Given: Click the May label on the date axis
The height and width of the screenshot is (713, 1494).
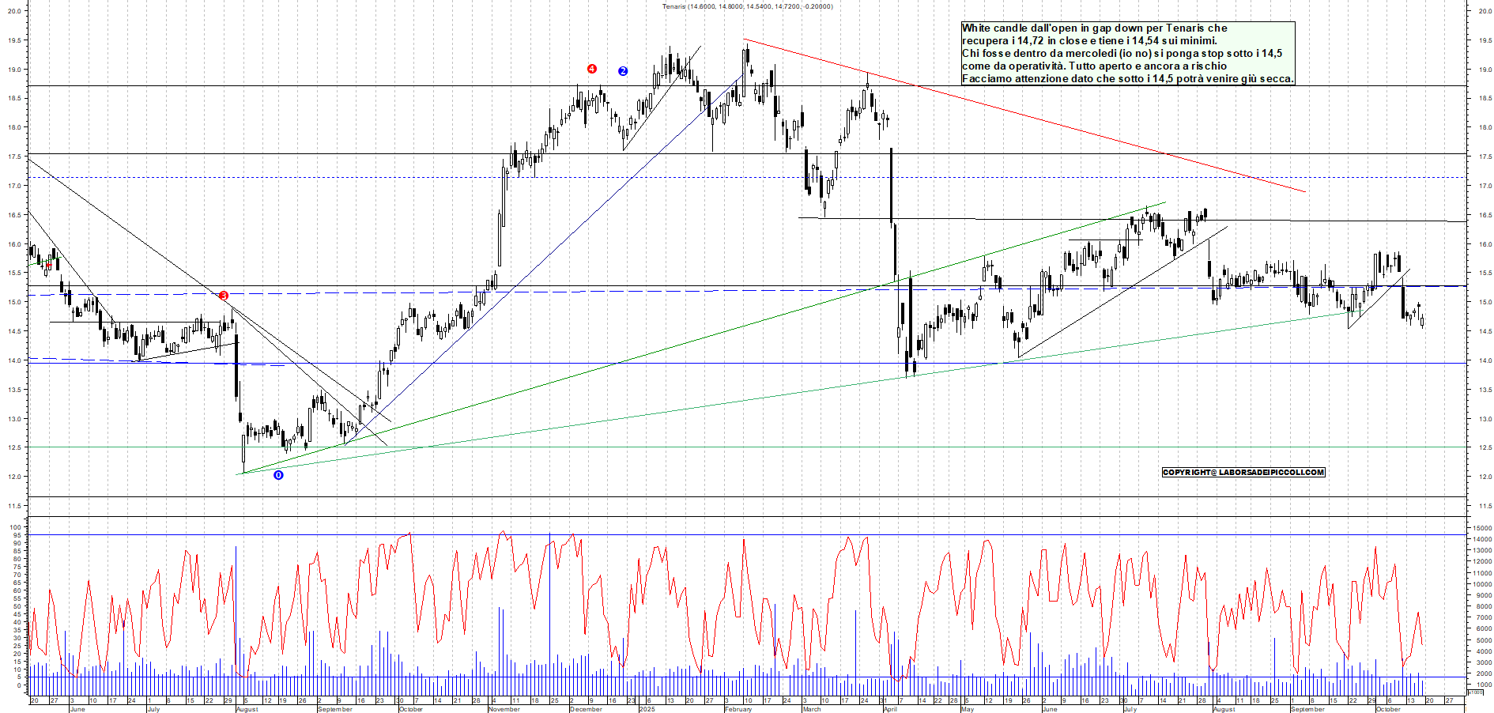Looking at the screenshot, I should [x=967, y=709].
